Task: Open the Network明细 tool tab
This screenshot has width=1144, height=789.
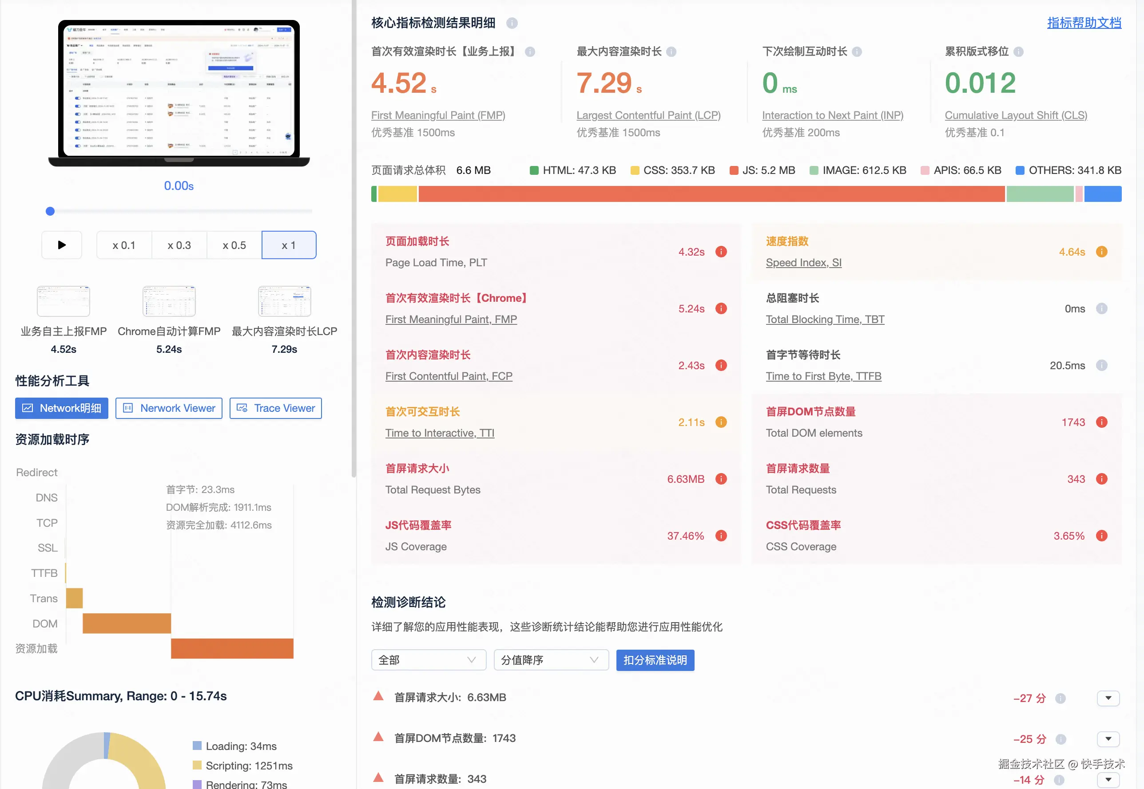Action: tap(62, 408)
